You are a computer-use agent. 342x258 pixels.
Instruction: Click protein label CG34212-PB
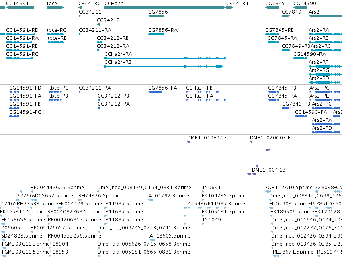[x=113, y=96]
